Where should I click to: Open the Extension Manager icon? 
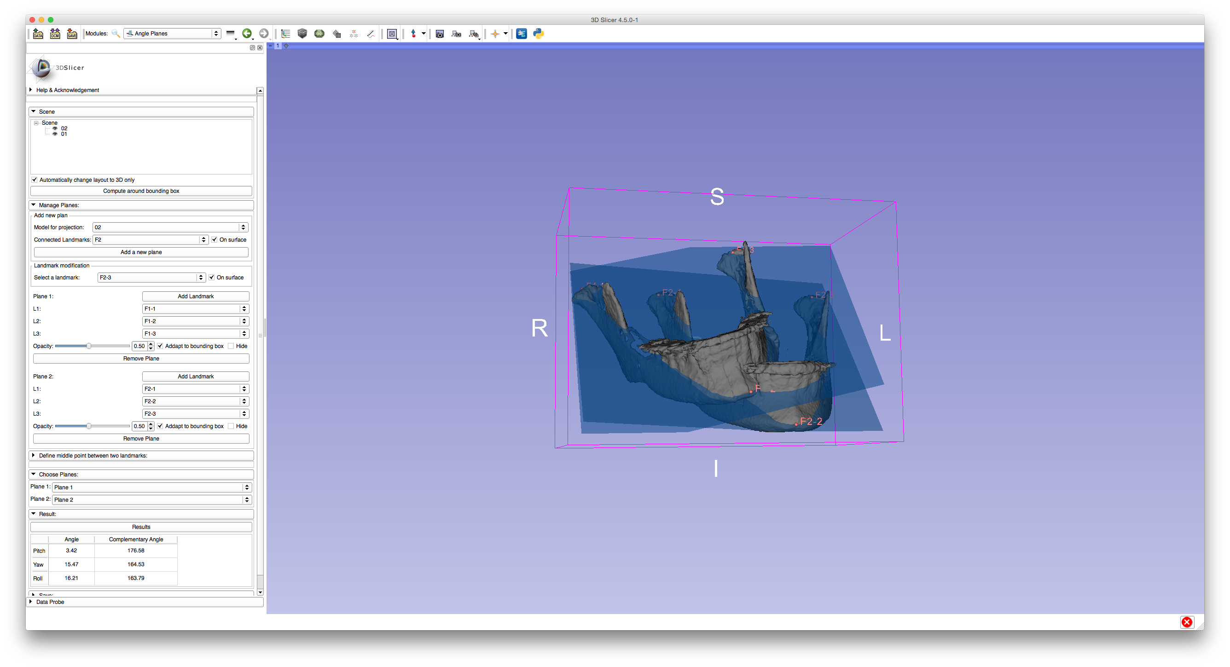pyautogui.click(x=522, y=34)
